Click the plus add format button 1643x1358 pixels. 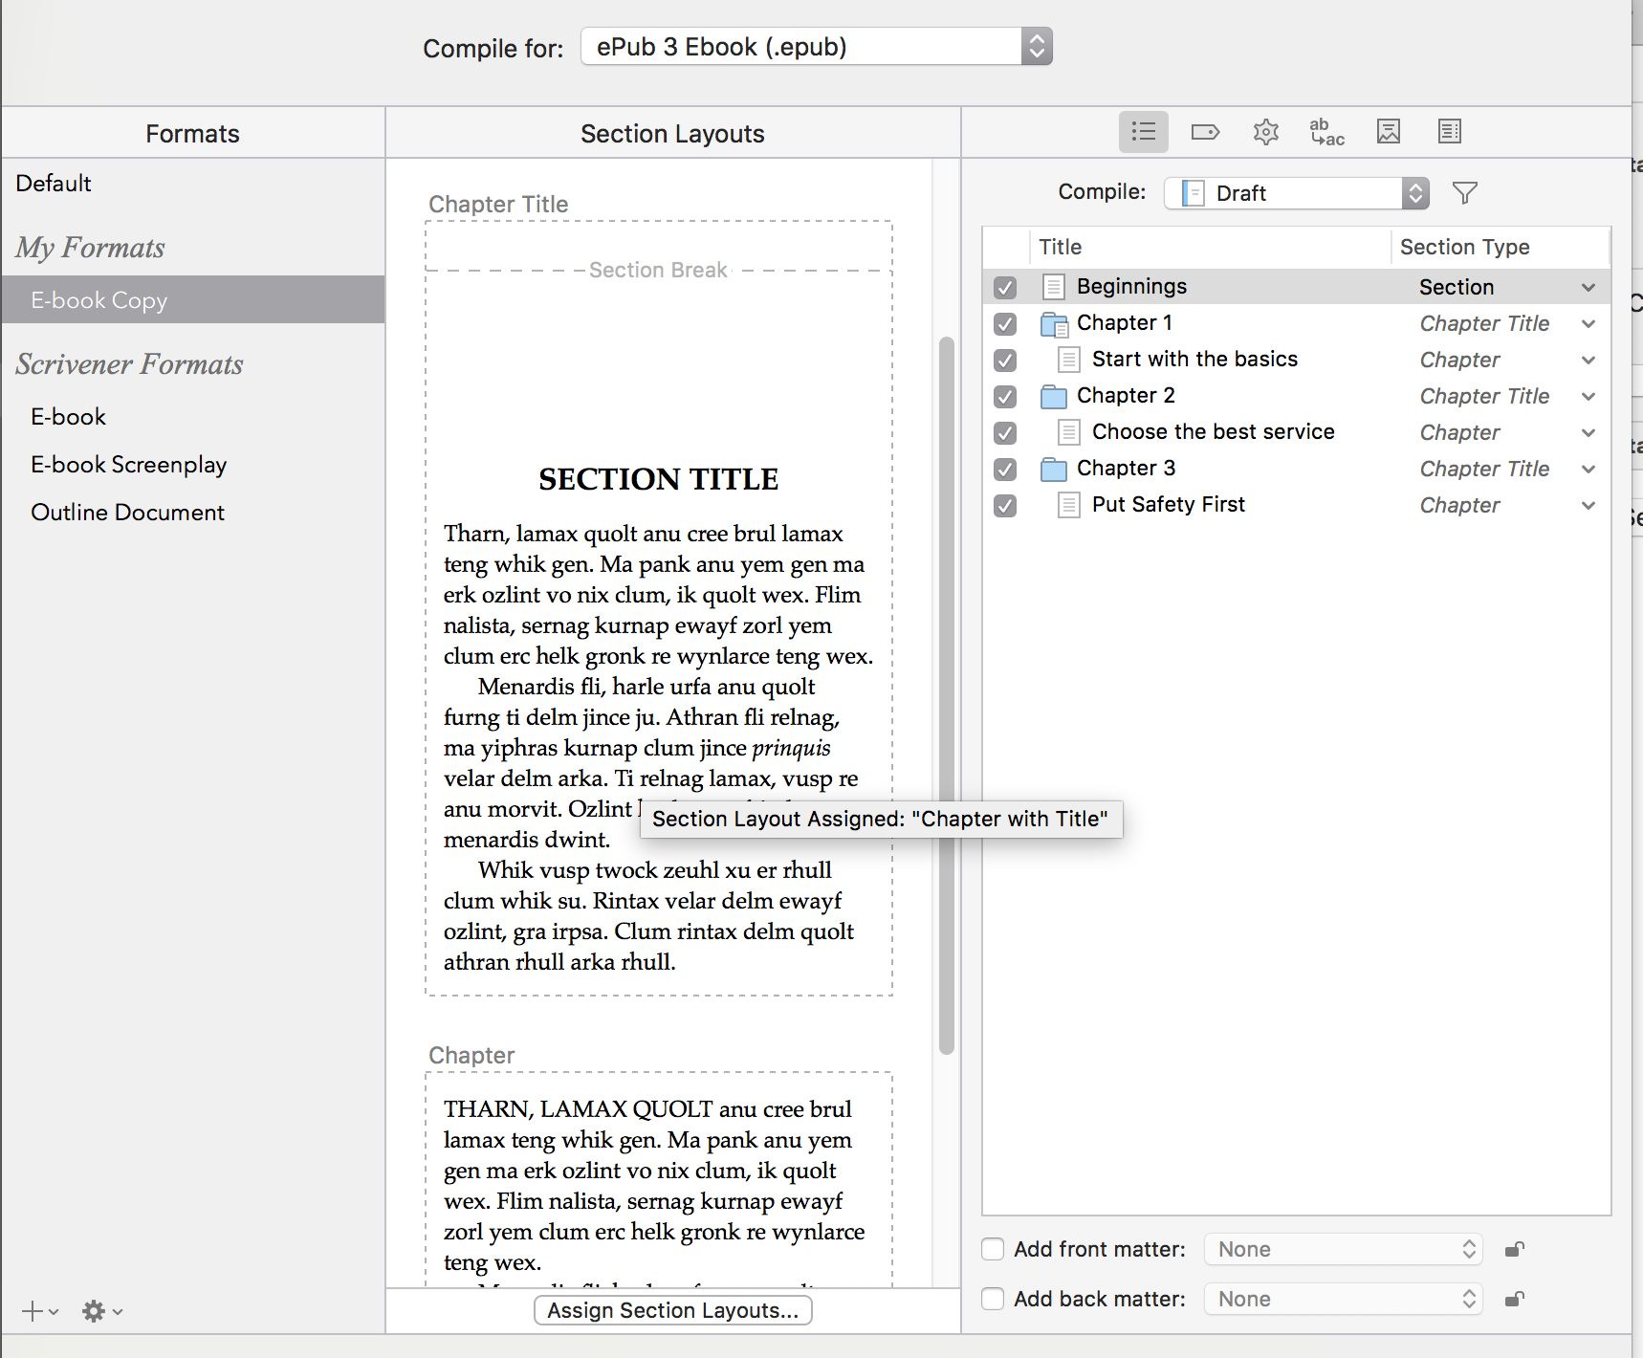(x=39, y=1311)
